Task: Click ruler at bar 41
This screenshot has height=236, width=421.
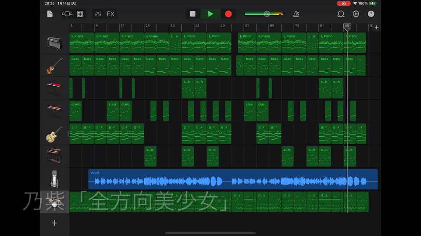Action: 197,26
